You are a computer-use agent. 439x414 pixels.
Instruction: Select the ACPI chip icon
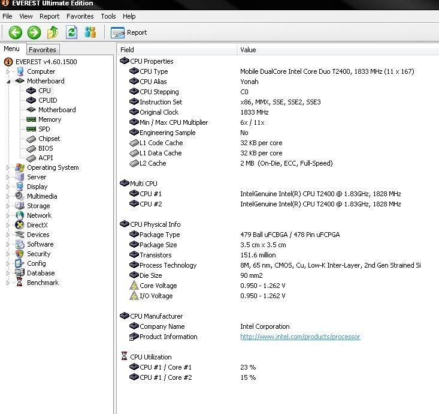click(x=31, y=158)
